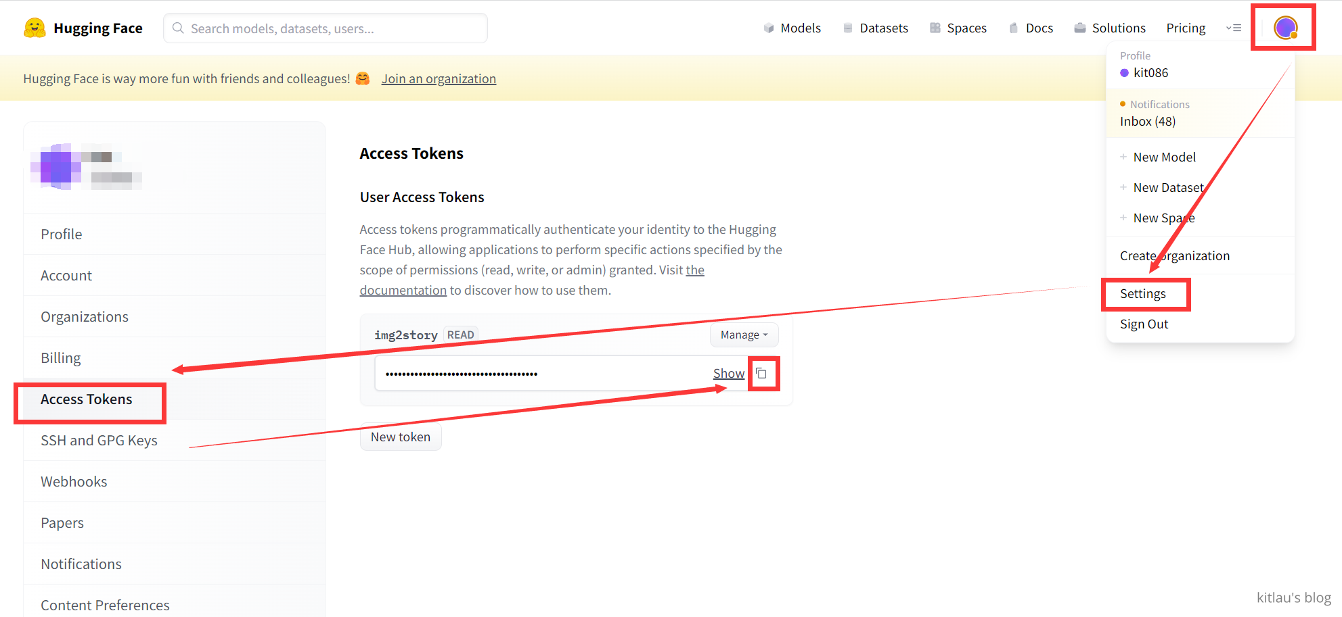Click the New token button
The height and width of the screenshot is (617, 1342).
point(400,437)
